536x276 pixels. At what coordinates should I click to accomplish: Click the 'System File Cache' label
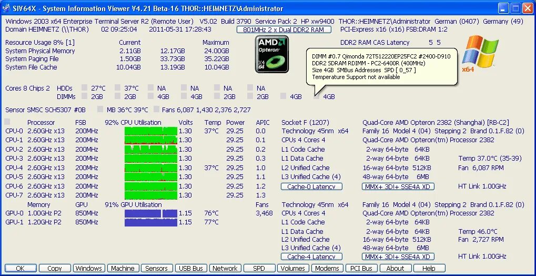click(31, 67)
